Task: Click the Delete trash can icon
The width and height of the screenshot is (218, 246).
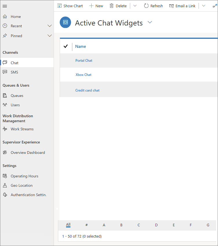Action: tap(112, 6)
